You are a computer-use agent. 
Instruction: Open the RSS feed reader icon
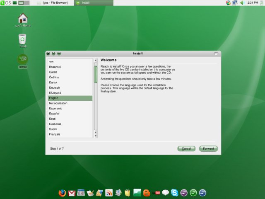(109, 193)
